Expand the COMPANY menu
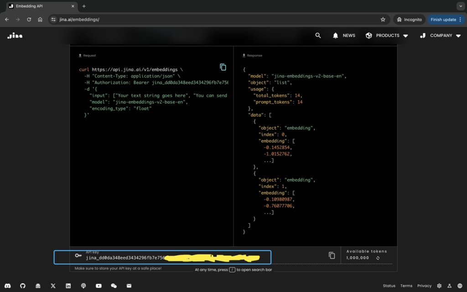The height and width of the screenshot is (292, 467). click(440, 35)
